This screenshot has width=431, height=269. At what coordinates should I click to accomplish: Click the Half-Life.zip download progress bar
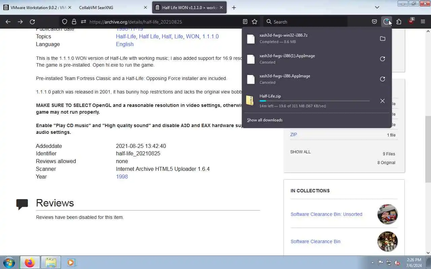tap(314, 101)
